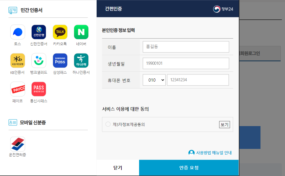
Task: Select the Banksalad (뱅크샐러드) icon
Action: tap(39, 60)
